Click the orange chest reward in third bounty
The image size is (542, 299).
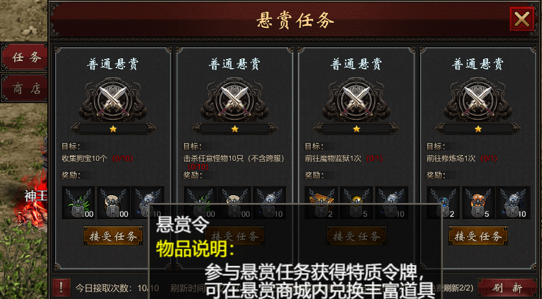click(x=321, y=203)
